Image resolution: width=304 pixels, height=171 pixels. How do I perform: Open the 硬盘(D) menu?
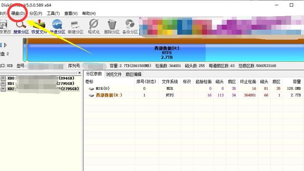(18, 13)
